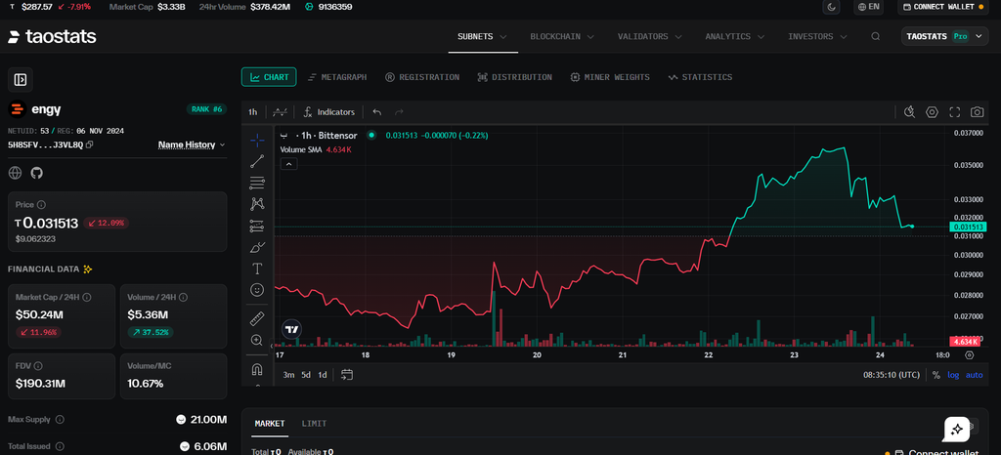Open chart settings hexagon icon

(x=932, y=112)
